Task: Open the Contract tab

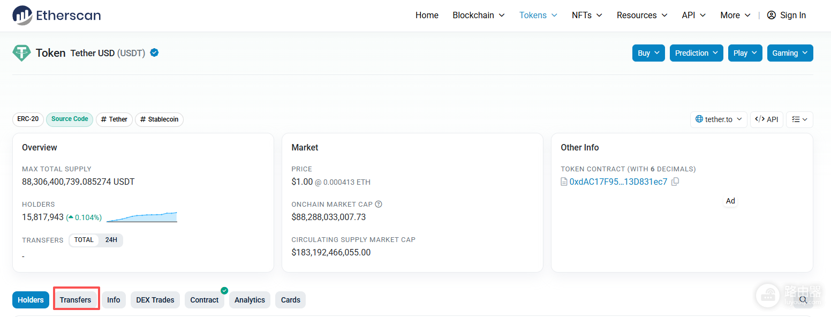Action: [x=205, y=300]
